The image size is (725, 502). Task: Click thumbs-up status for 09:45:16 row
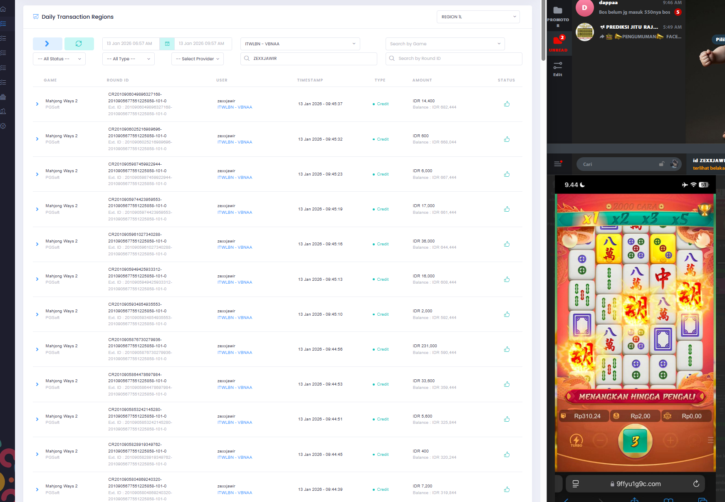click(x=507, y=244)
